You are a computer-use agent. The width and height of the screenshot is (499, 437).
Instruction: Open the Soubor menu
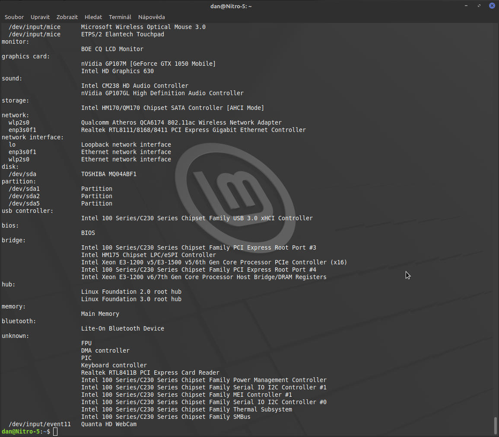click(14, 17)
